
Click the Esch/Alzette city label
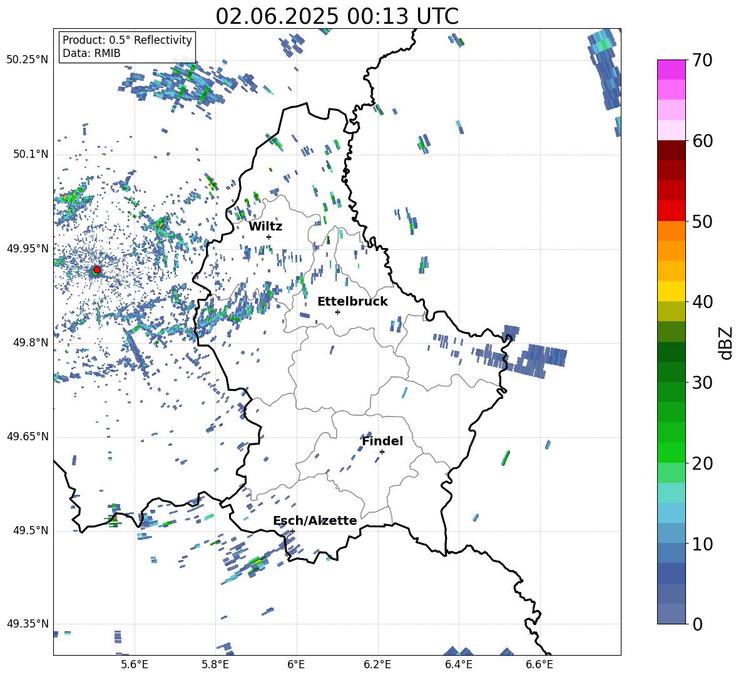pyautogui.click(x=315, y=520)
